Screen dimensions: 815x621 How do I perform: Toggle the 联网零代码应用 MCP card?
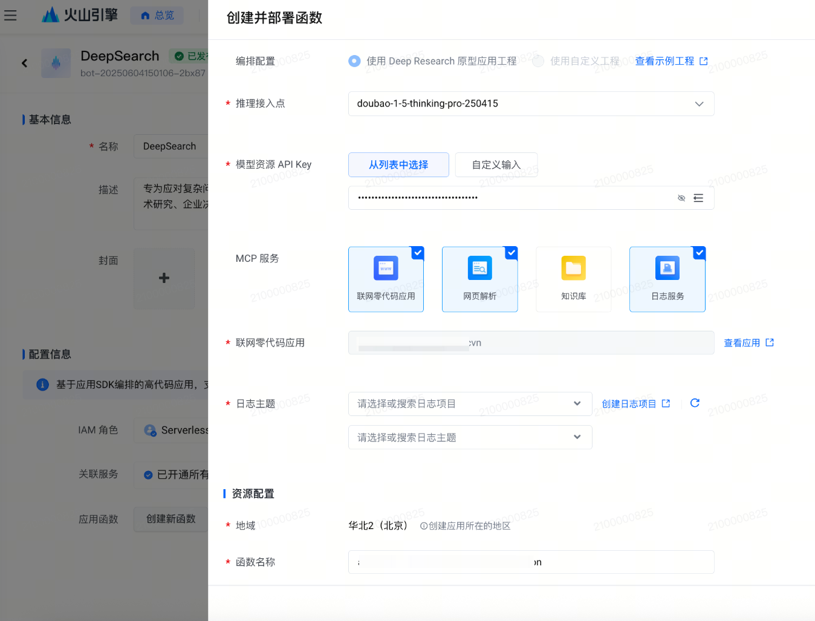(x=386, y=279)
